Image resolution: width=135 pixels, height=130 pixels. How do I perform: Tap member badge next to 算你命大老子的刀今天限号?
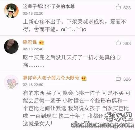point(84,78)
